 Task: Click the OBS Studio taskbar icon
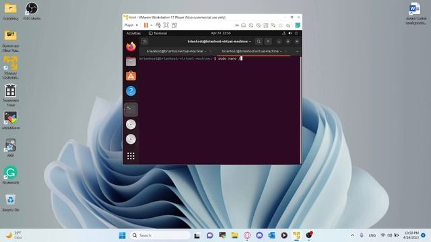pos(309,235)
